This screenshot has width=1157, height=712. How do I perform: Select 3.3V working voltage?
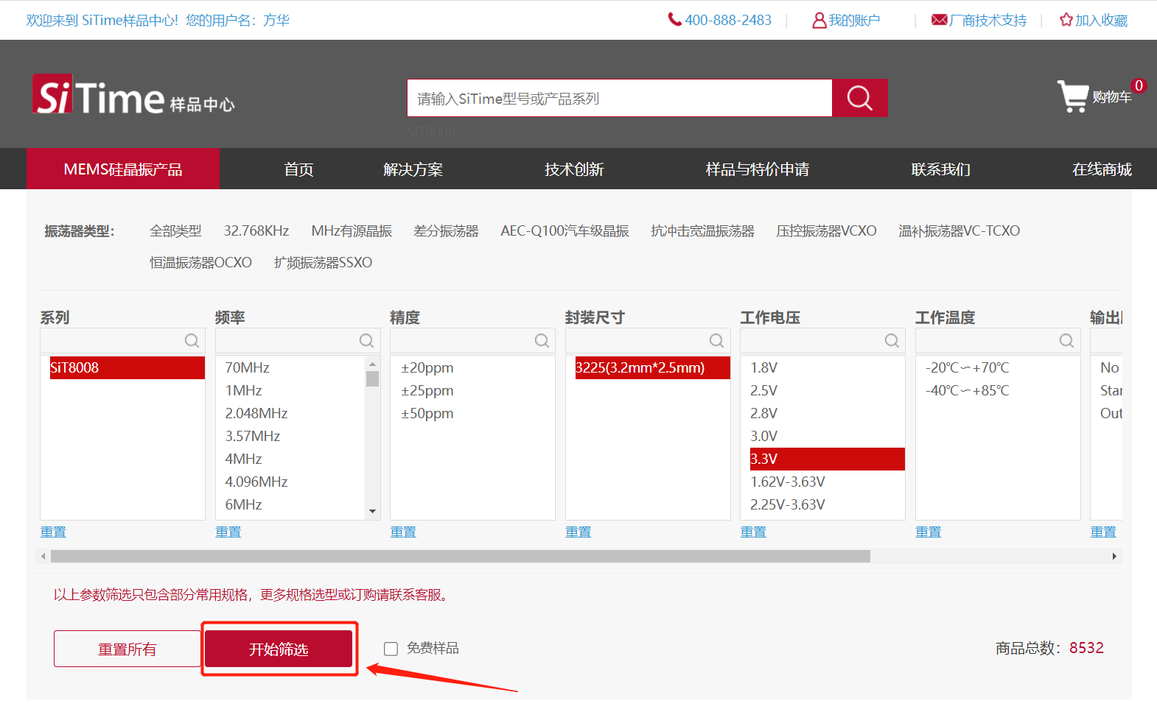[827, 459]
